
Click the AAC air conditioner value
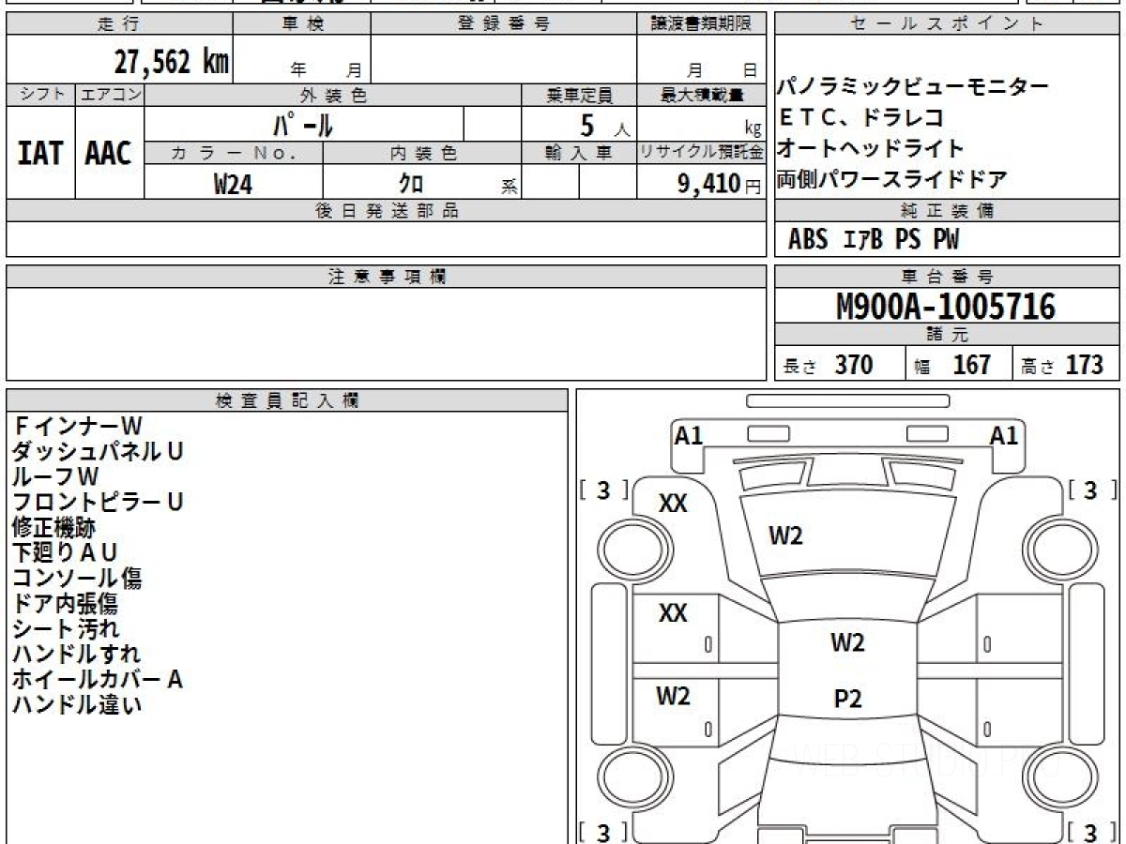pos(109,154)
